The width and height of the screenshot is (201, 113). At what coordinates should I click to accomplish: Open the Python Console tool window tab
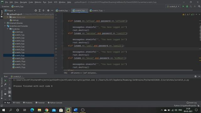click(55, 103)
